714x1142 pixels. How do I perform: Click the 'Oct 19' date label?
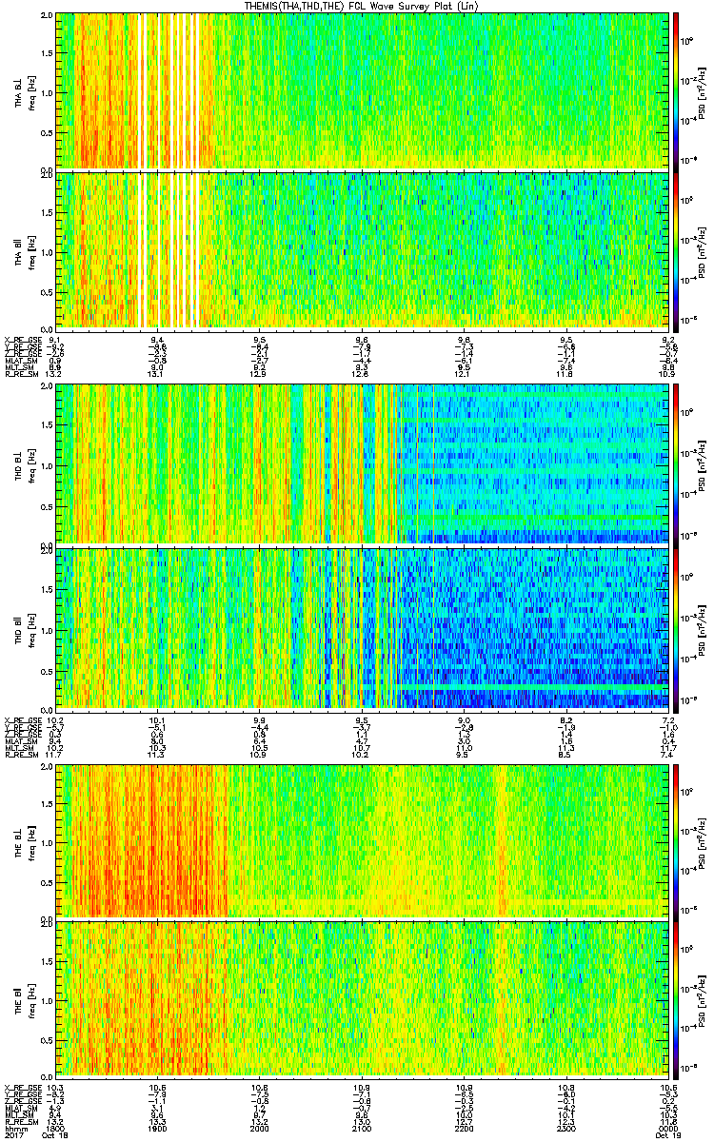667,1136
